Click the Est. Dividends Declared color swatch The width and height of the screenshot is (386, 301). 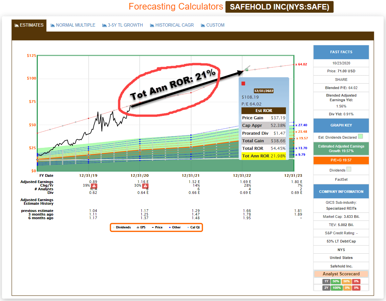360,136
